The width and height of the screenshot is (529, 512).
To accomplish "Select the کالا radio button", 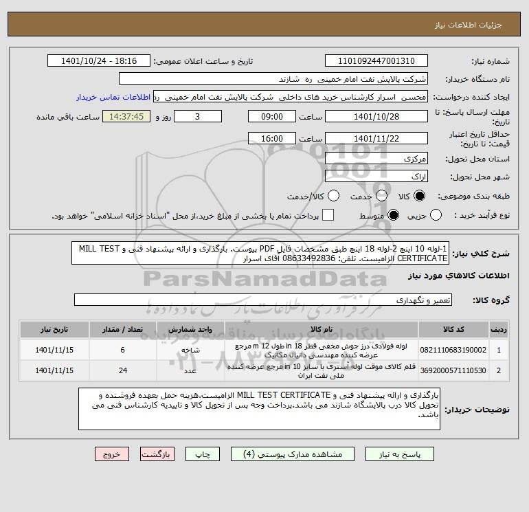I will point(419,196).
